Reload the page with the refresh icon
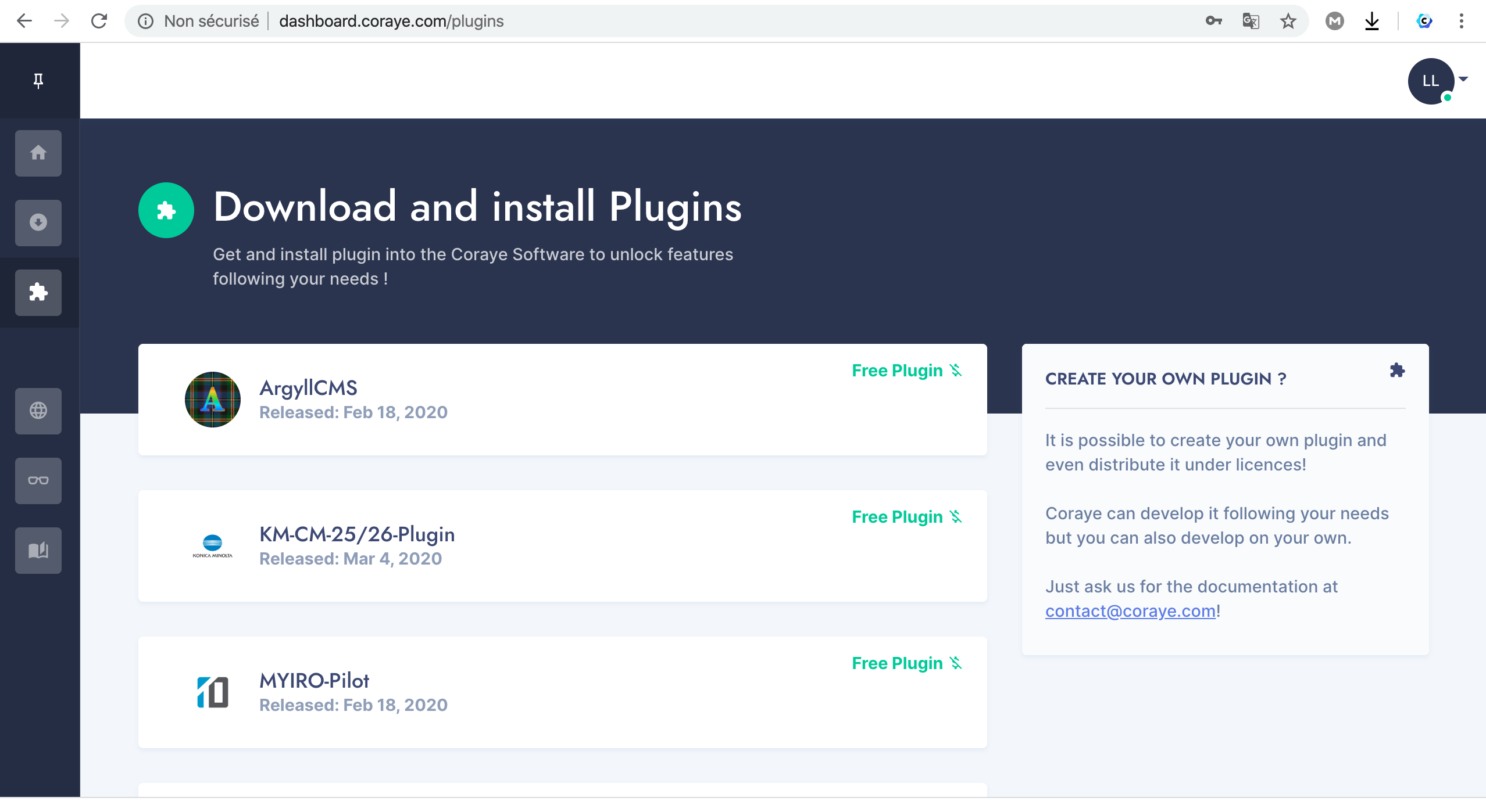 click(99, 21)
